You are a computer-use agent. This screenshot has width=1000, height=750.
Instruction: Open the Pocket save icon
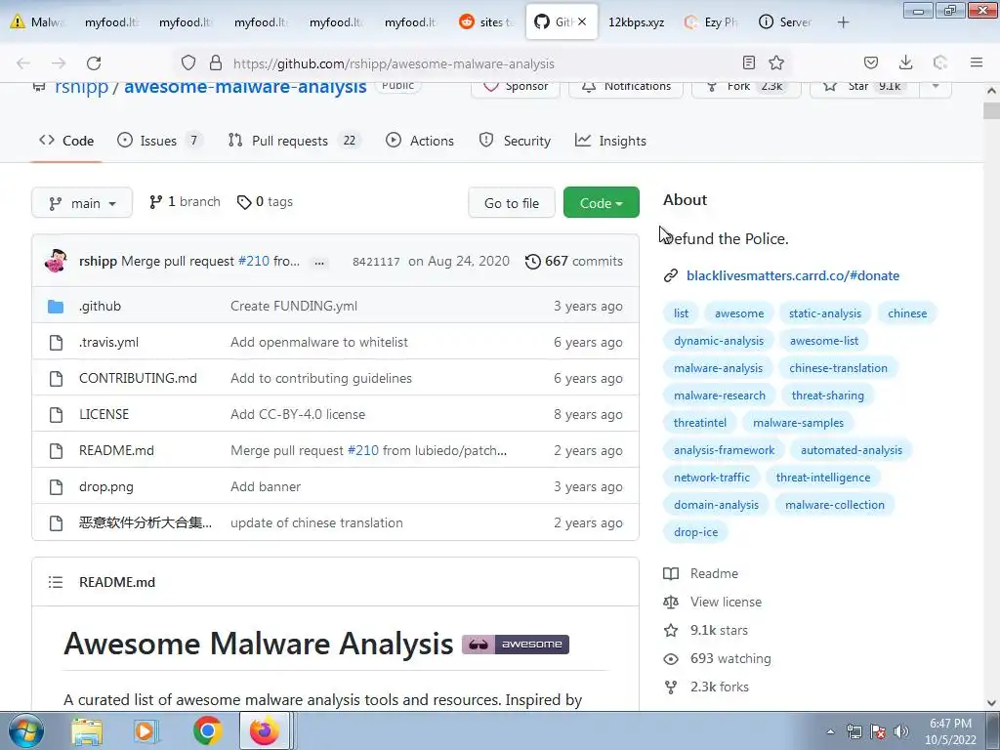click(870, 62)
